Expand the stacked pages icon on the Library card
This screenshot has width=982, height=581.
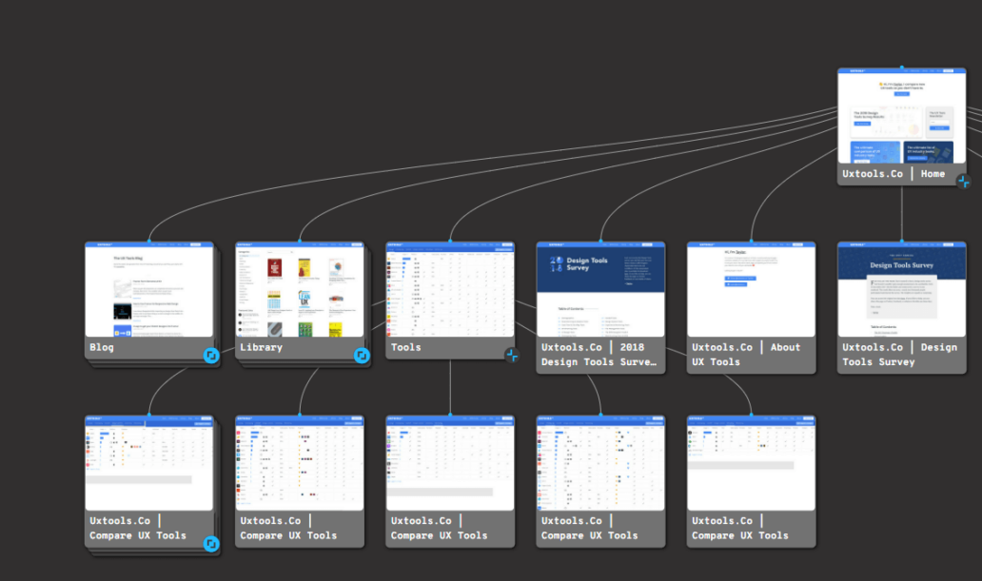click(361, 356)
